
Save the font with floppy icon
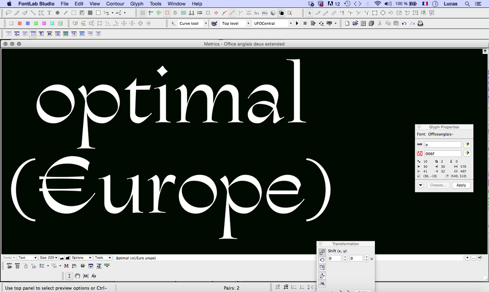click(x=363, y=24)
